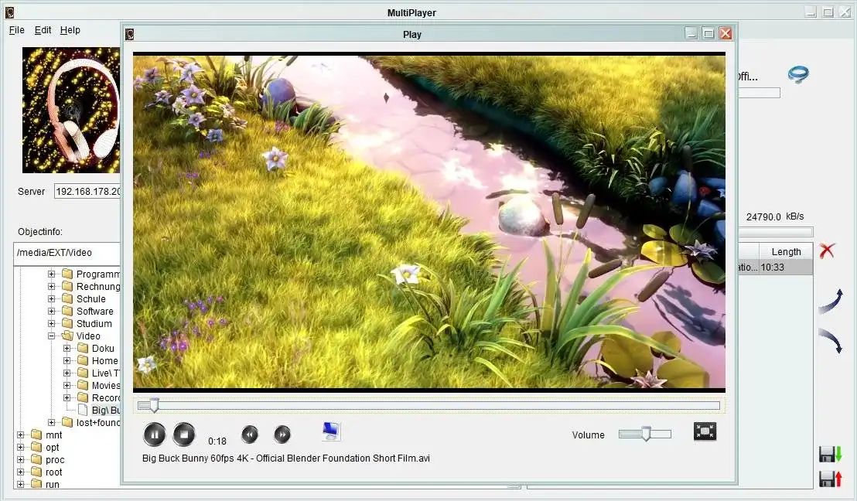
Task: Click the red X delete icon
Action: pos(827,250)
